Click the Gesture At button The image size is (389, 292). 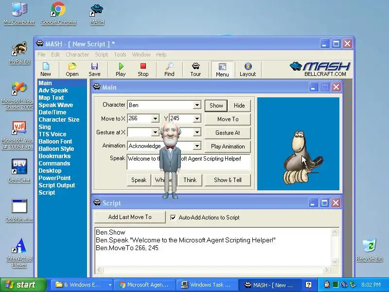coord(228,133)
